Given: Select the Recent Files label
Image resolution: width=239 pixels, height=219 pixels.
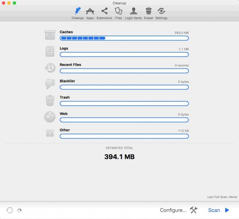Looking at the screenshot, I should click(x=70, y=65).
